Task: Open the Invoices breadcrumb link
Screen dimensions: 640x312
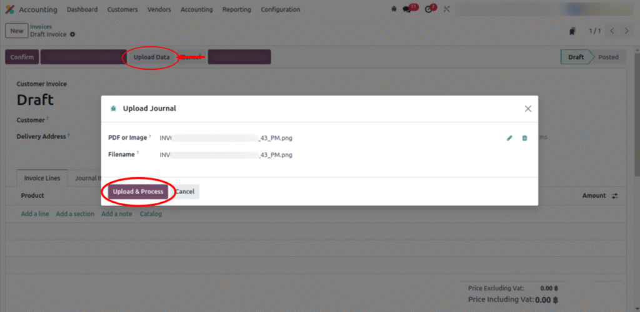Action: pyautogui.click(x=41, y=26)
